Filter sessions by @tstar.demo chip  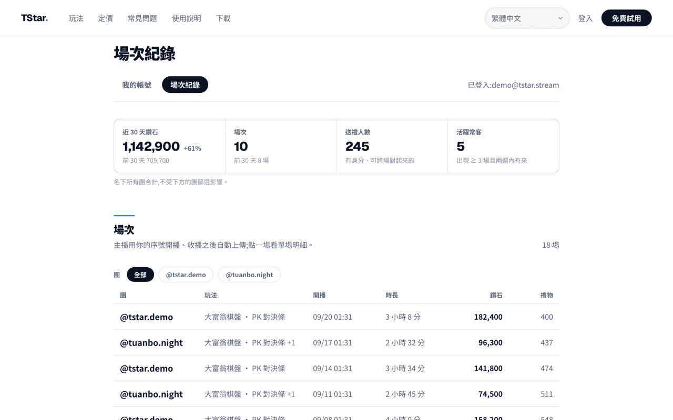click(x=186, y=275)
